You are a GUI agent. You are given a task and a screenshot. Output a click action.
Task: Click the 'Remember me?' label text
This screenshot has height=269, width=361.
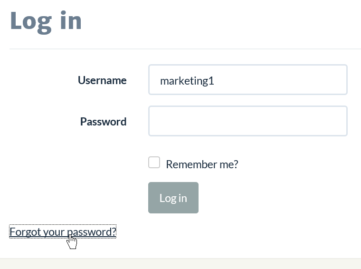pyautogui.click(x=202, y=164)
